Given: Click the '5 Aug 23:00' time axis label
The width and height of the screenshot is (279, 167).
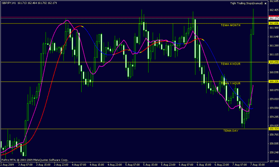Looking at the screenshot, I should [x=168, y=165].
